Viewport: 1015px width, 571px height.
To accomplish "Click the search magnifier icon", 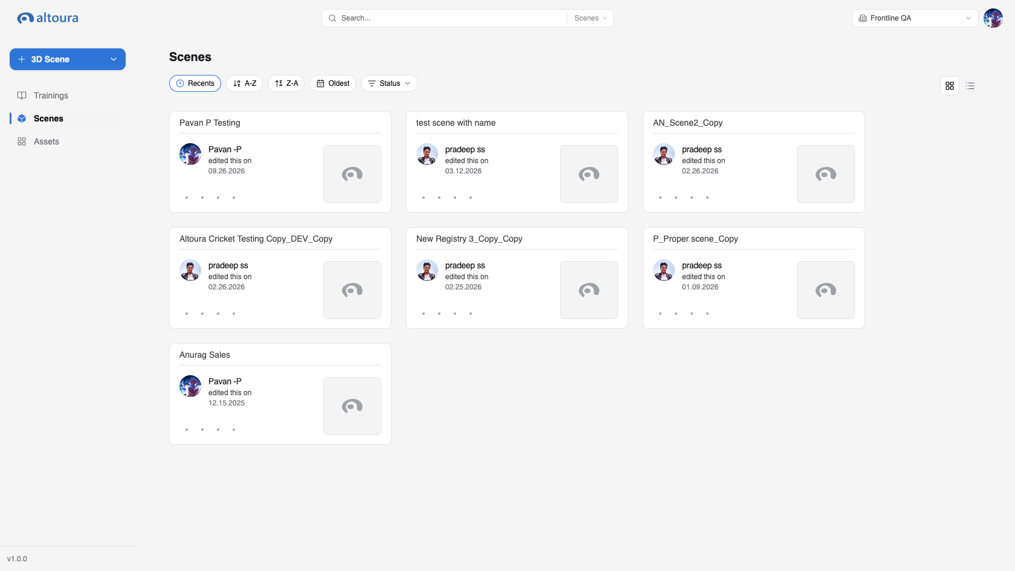I will [x=332, y=18].
